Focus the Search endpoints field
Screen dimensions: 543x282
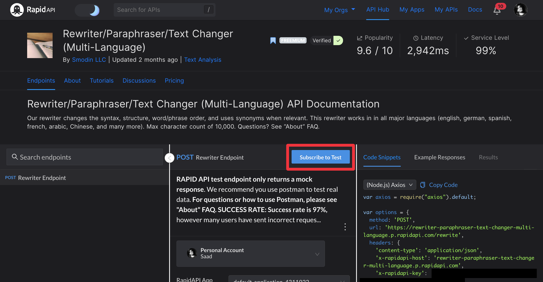pos(85,157)
